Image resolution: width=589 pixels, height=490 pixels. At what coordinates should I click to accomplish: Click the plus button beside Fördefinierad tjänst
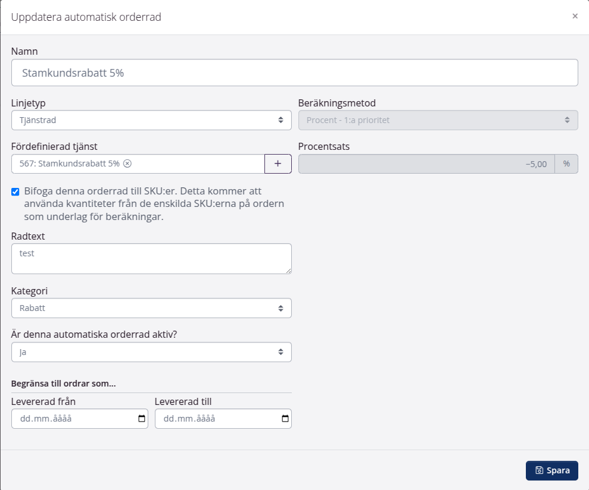coord(278,164)
